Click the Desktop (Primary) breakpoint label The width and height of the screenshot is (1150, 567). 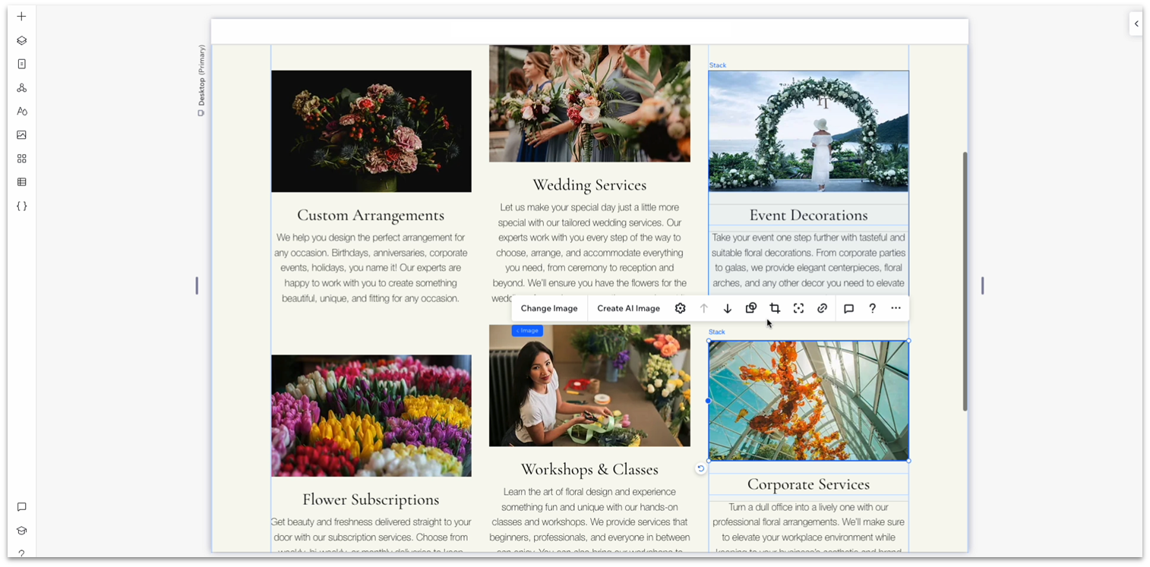click(x=201, y=80)
